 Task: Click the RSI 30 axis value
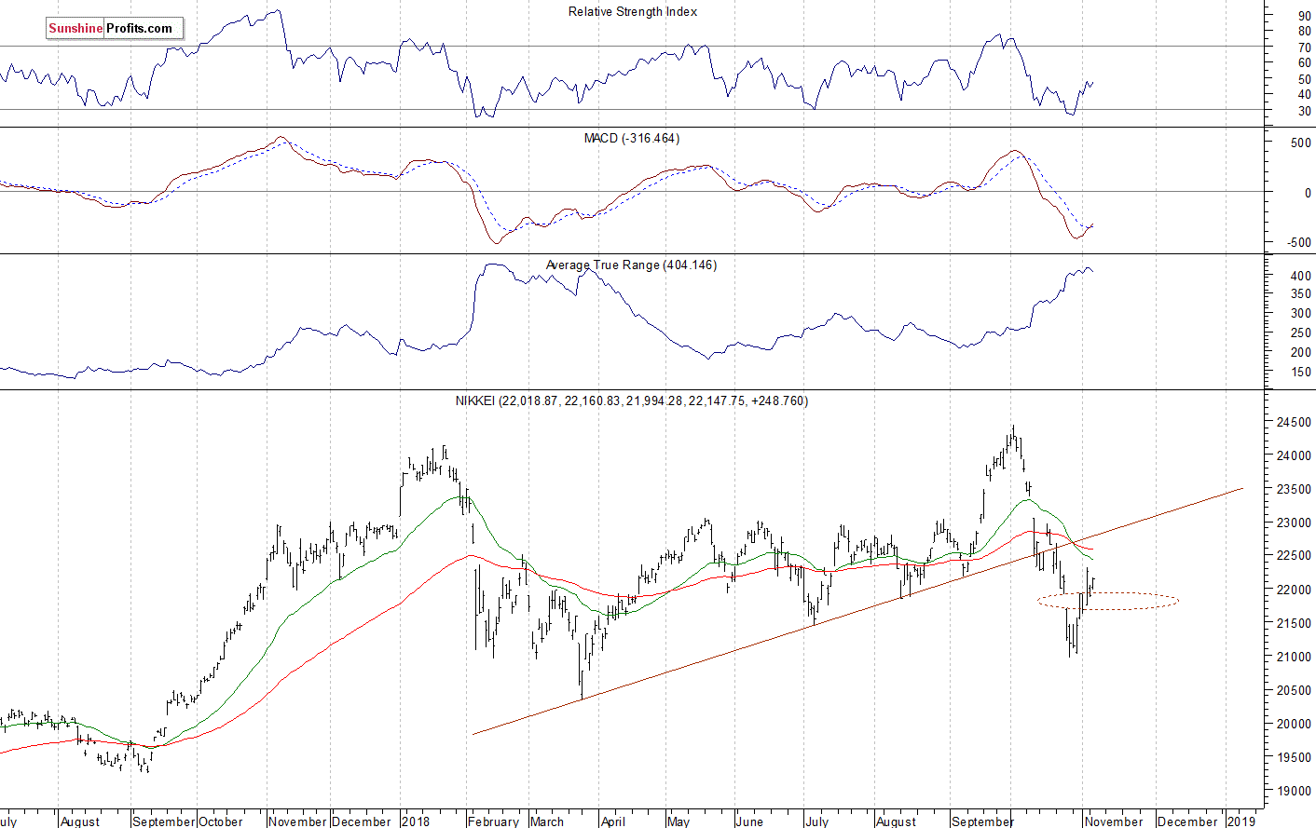click(x=1304, y=112)
